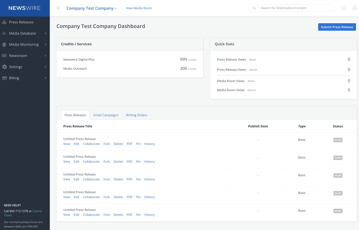
Task: Click PDF on the third Untitled Press Release
Action: pos(129,179)
